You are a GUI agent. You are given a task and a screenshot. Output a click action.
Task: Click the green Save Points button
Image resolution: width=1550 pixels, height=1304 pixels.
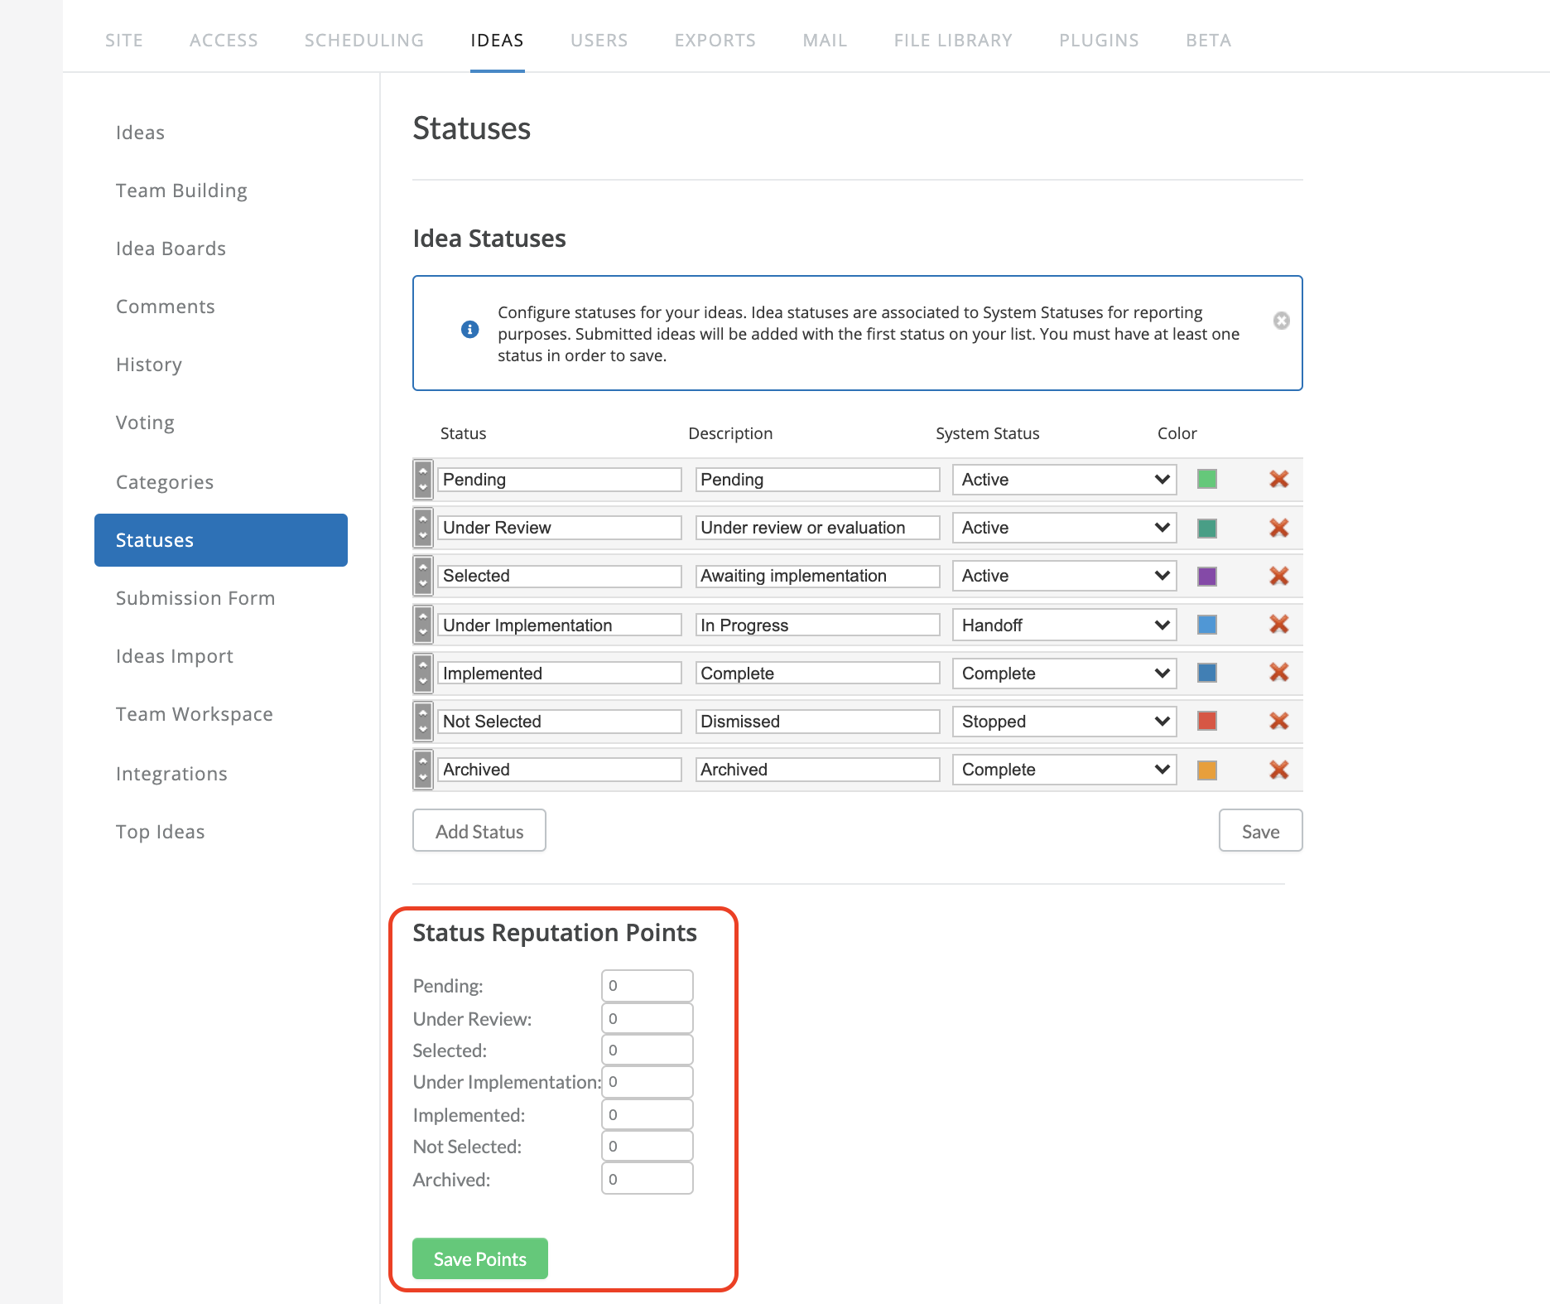click(x=480, y=1258)
